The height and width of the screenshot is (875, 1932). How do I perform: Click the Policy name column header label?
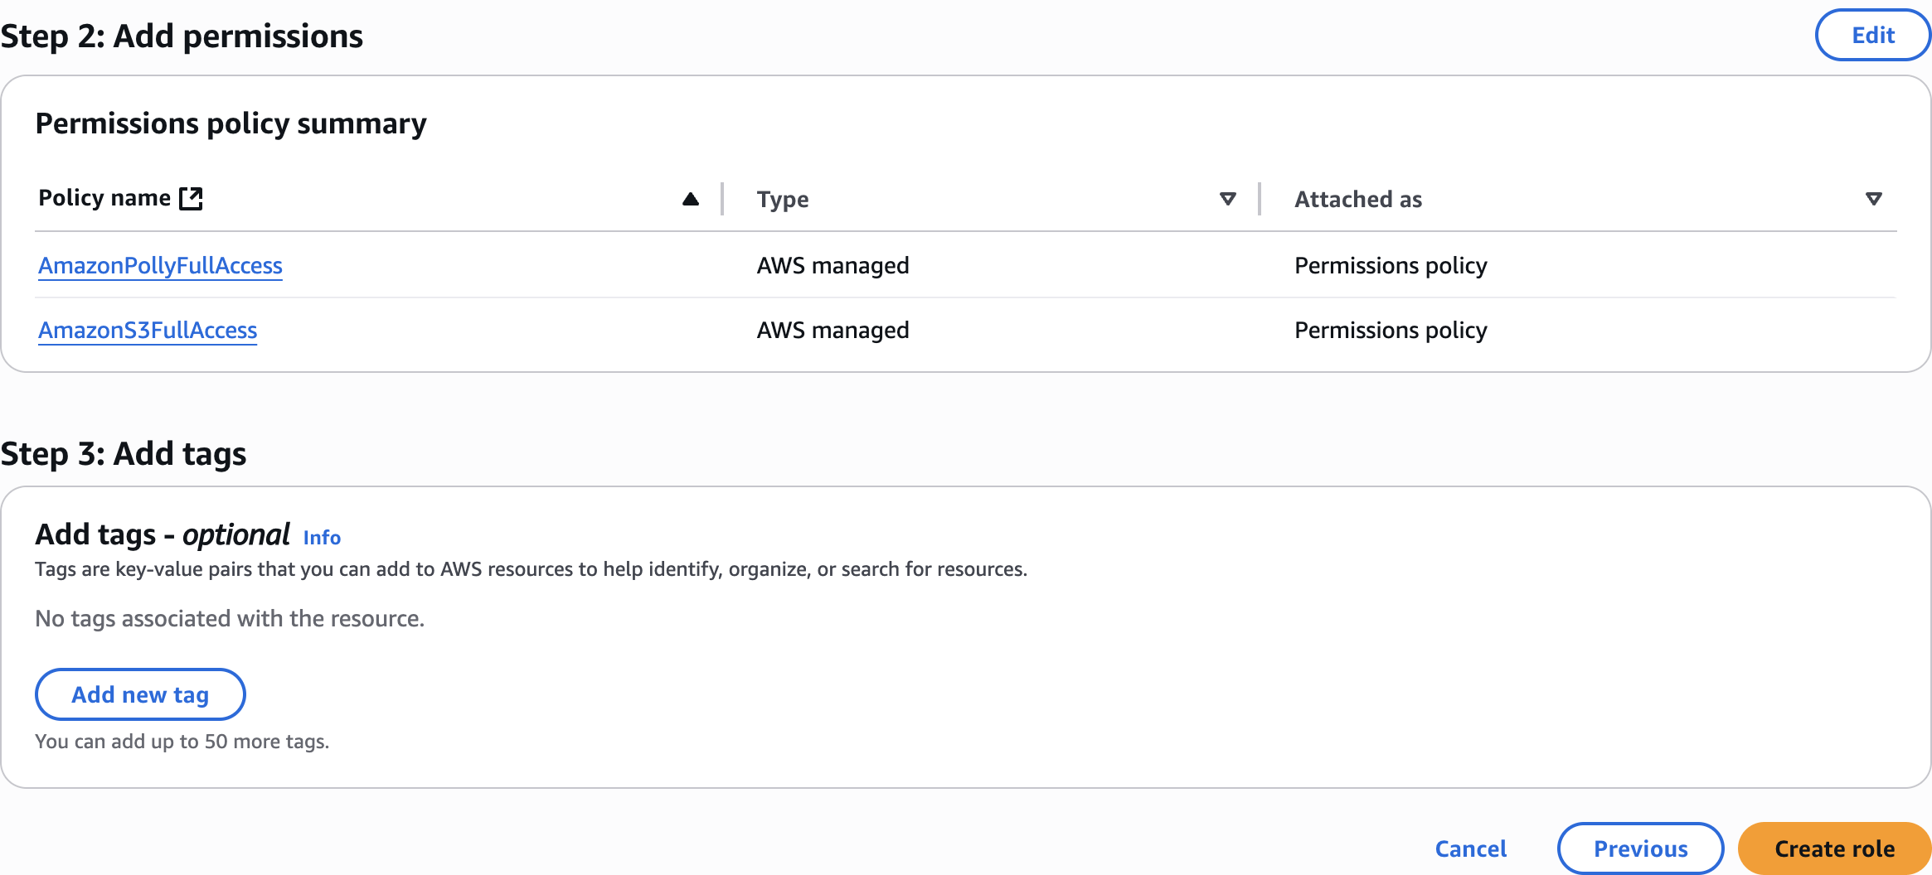[x=104, y=199]
